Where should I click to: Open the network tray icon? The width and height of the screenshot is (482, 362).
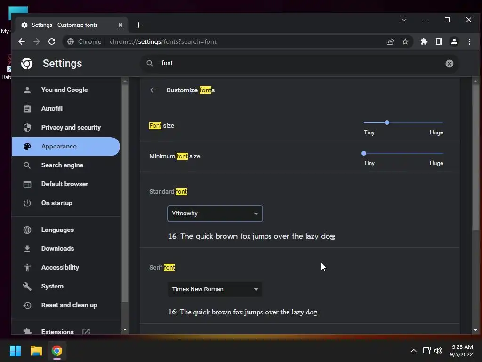pyautogui.click(x=426, y=351)
